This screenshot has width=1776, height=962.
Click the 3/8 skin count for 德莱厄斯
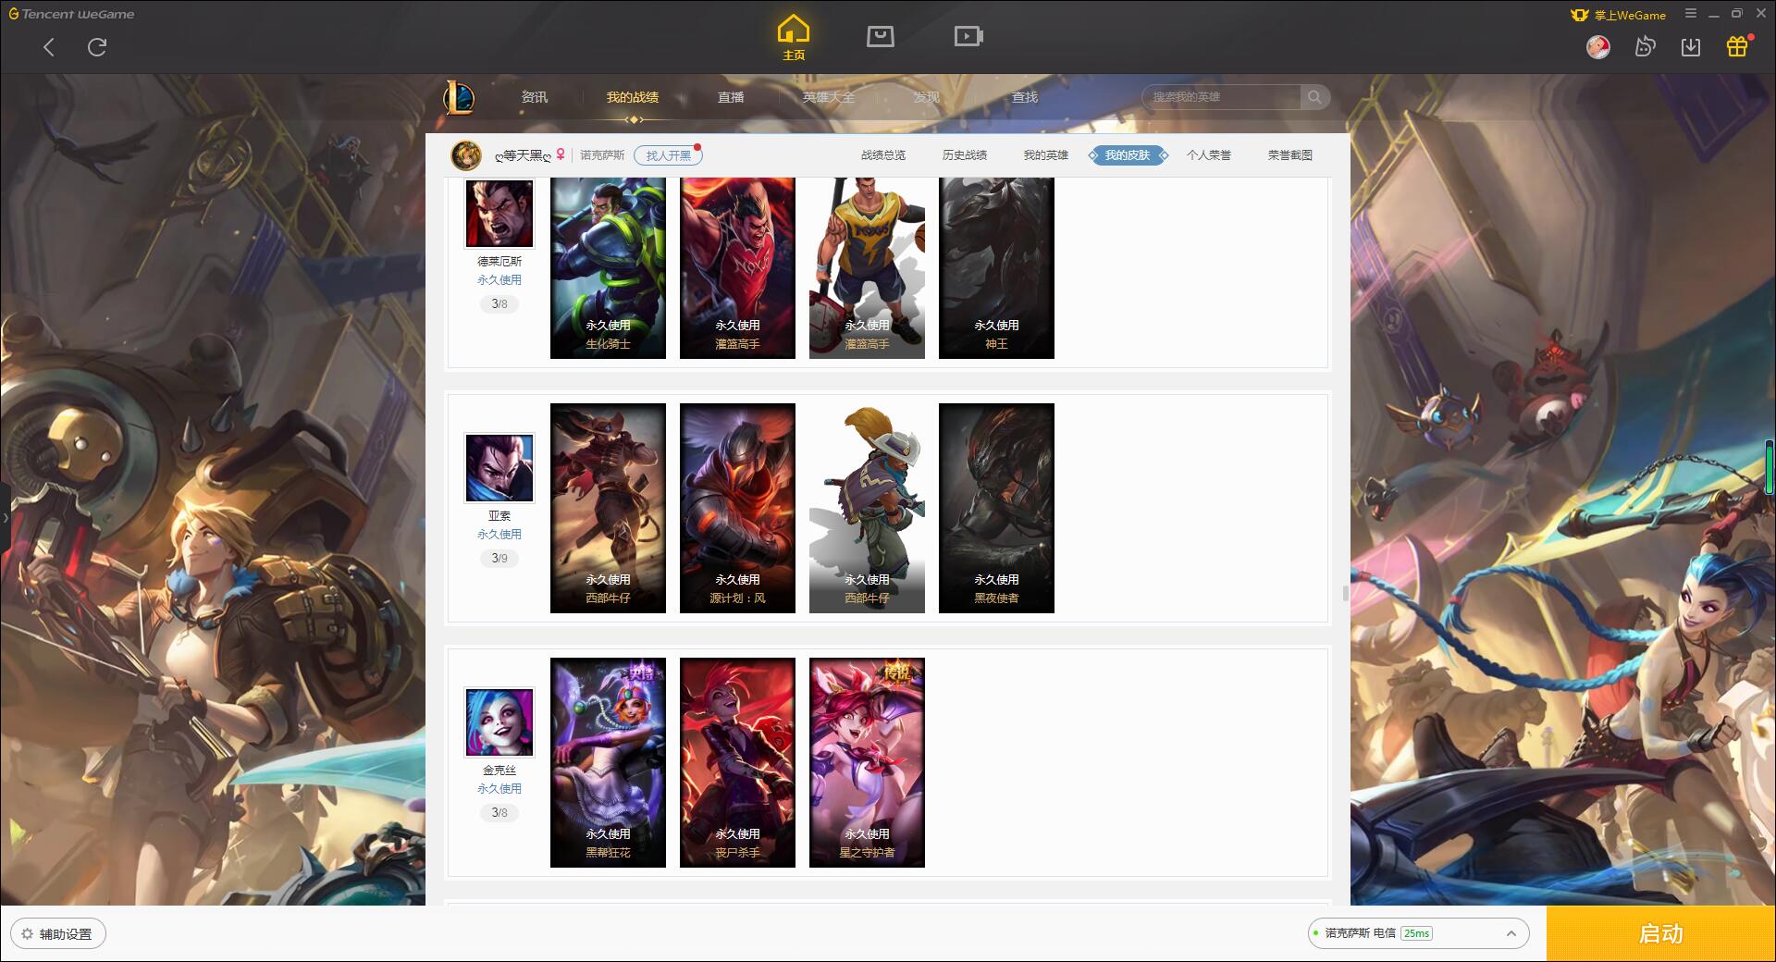pyautogui.click(x=499, y=304)
